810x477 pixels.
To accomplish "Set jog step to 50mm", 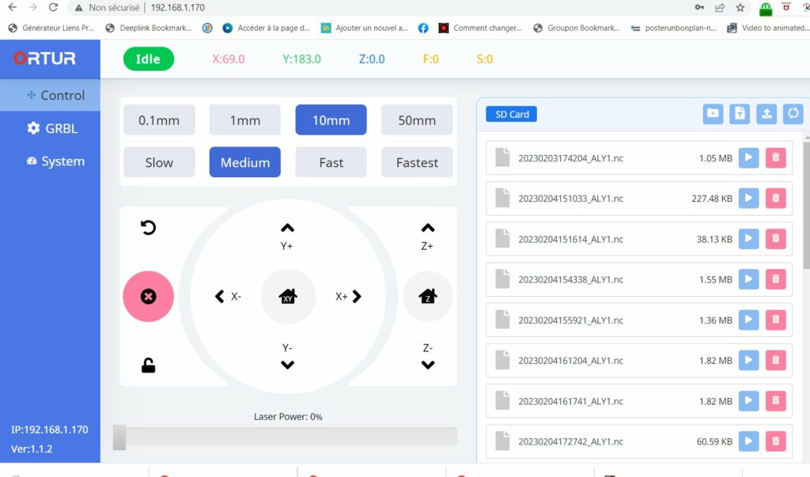I will click(x=417, y=120).
